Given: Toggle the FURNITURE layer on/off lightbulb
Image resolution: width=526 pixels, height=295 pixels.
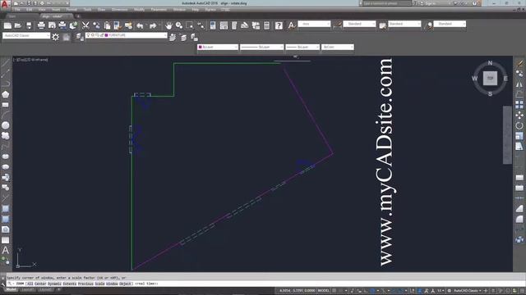Looking at the screenshot, I should (x=88, y=35).
